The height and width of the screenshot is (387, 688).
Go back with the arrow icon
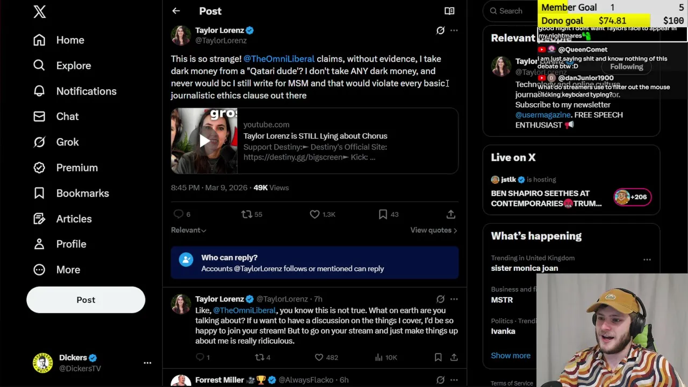176,11
